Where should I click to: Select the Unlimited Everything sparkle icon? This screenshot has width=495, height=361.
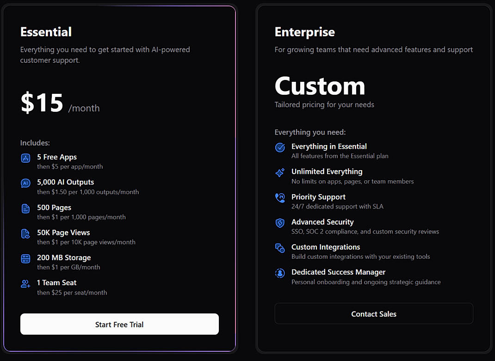279,172
